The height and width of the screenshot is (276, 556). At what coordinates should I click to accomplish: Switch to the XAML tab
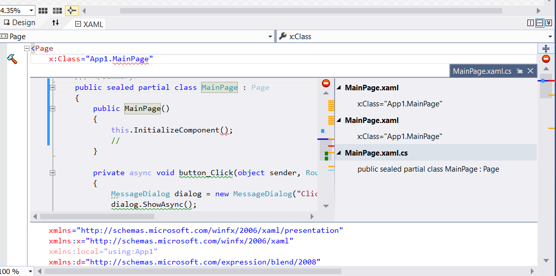pos(89,25)
